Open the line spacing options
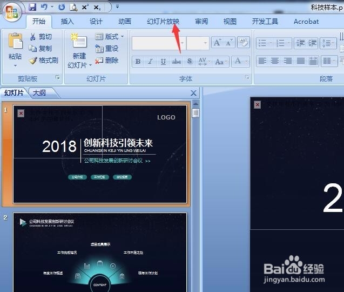The width and height of the screenshot is (344, 292). point(328,43)
